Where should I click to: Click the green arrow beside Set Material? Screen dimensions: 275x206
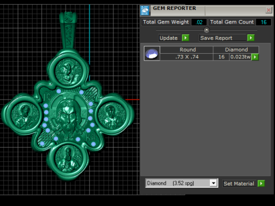[261, 184]
